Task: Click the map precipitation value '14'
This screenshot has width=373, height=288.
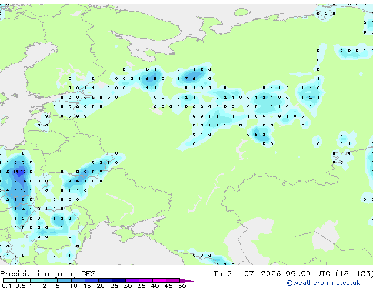Action: coord(24,181)
